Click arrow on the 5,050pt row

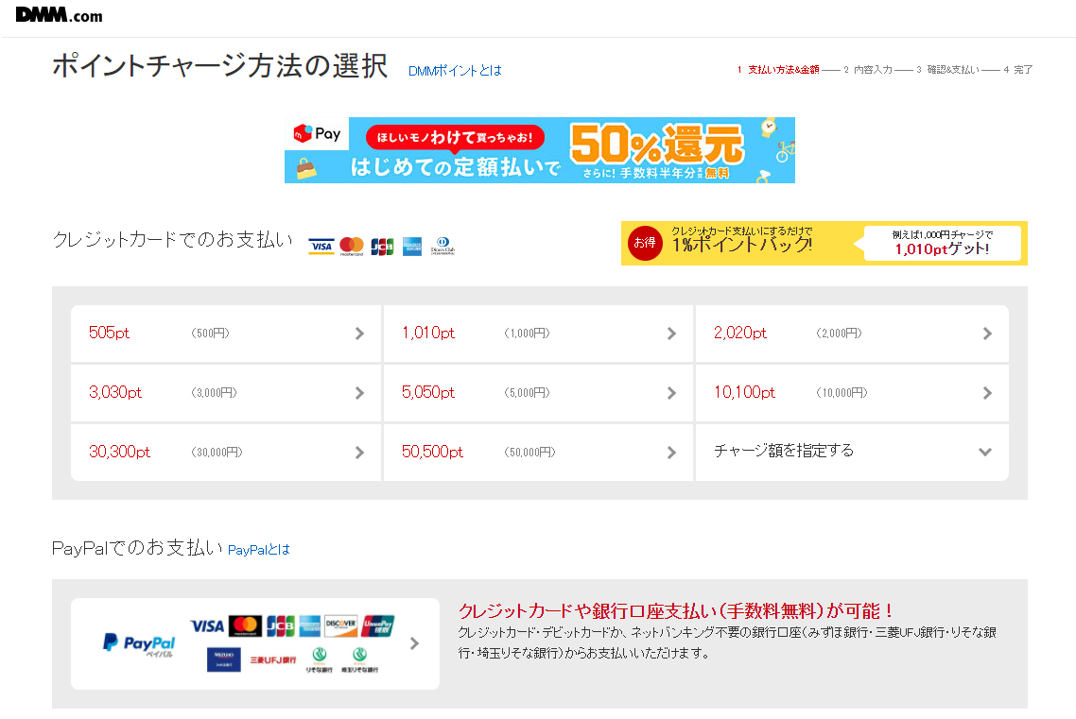672,393
